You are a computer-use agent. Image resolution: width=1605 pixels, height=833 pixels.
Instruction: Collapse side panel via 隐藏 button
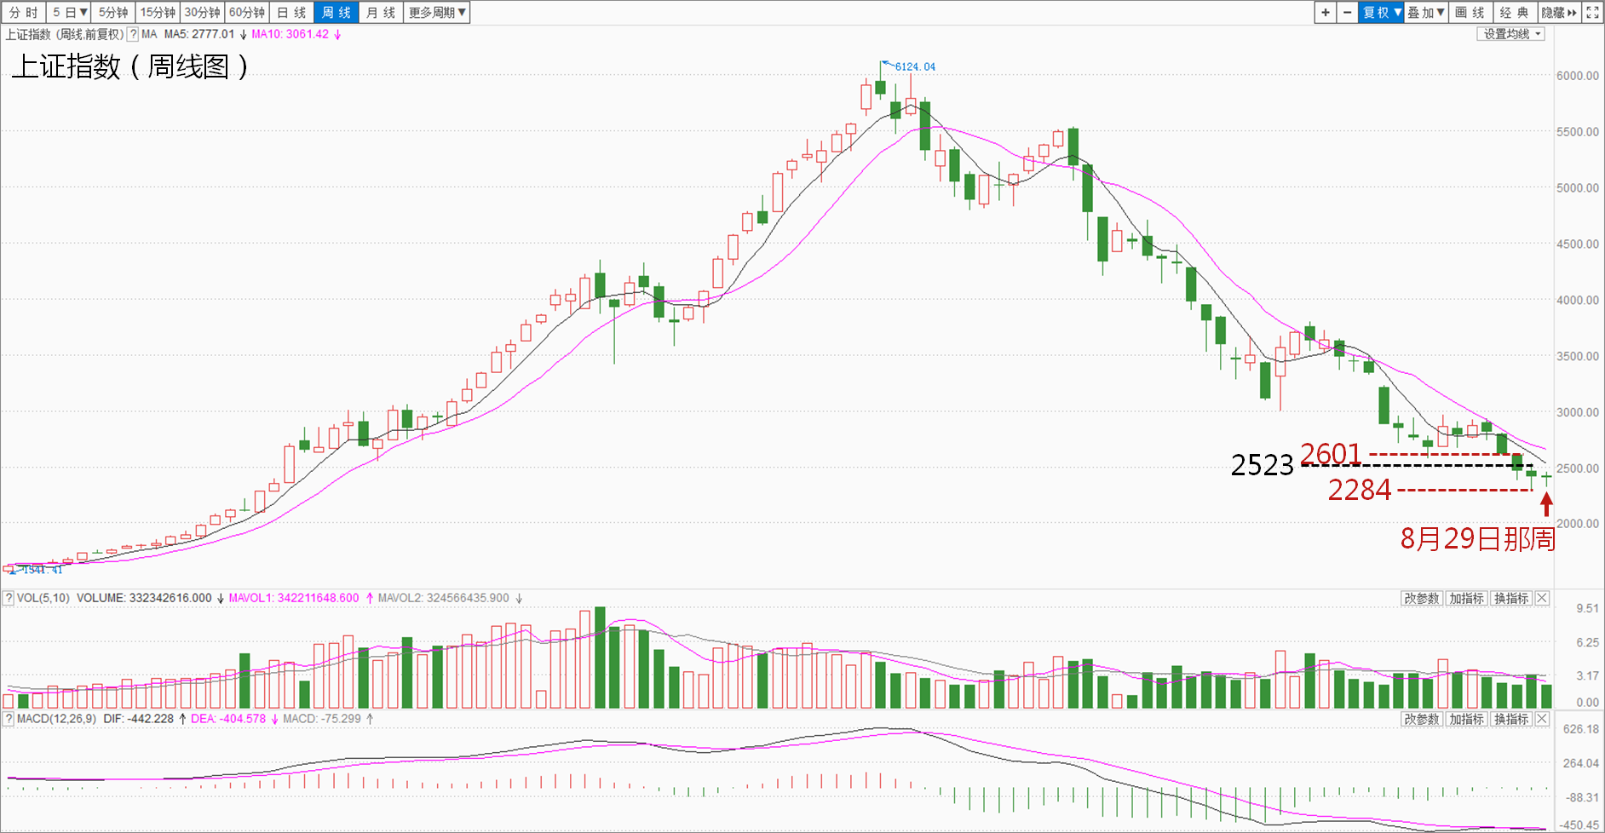click(x=1559, y=13)
